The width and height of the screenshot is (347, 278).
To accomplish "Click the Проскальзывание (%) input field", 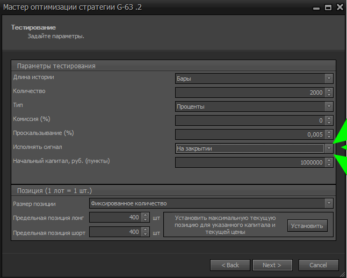I will 250,134.
